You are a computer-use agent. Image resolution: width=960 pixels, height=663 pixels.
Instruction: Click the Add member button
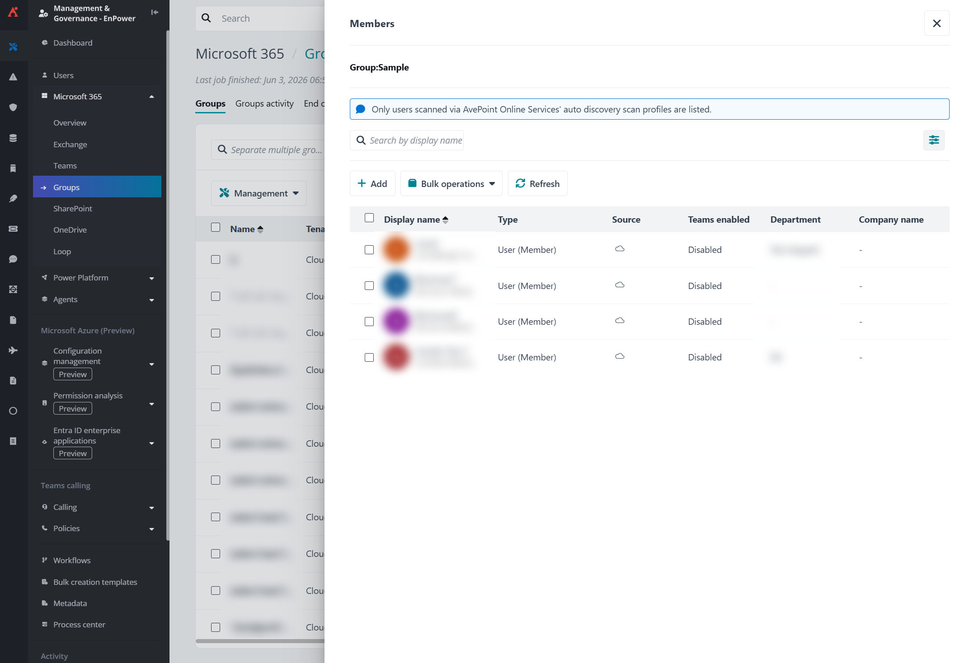click(372, 183)
